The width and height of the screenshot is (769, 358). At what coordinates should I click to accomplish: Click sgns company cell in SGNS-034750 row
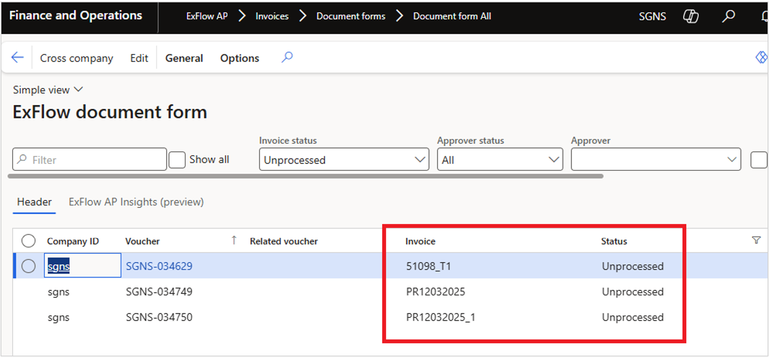(x=58, y=318)
